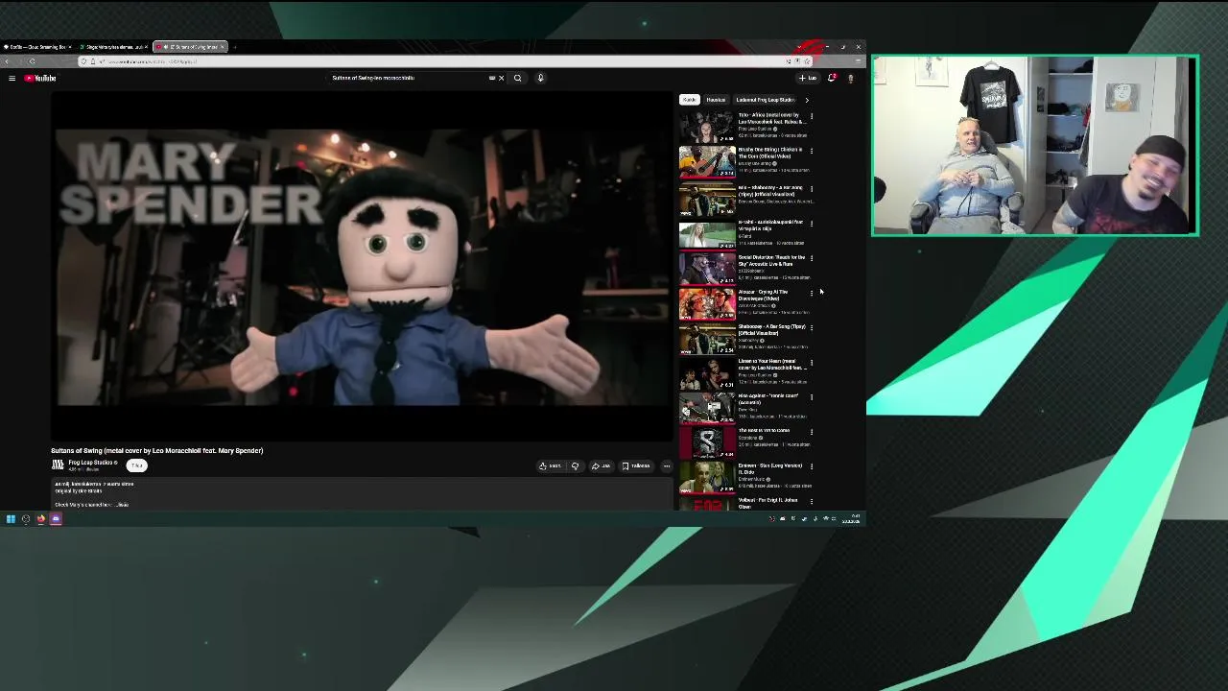The width and height of the screenshot is (1228, 691).
Task: Subscribe to Frog Leap Studios with Tilaa
Action: [x=137, y=465]
